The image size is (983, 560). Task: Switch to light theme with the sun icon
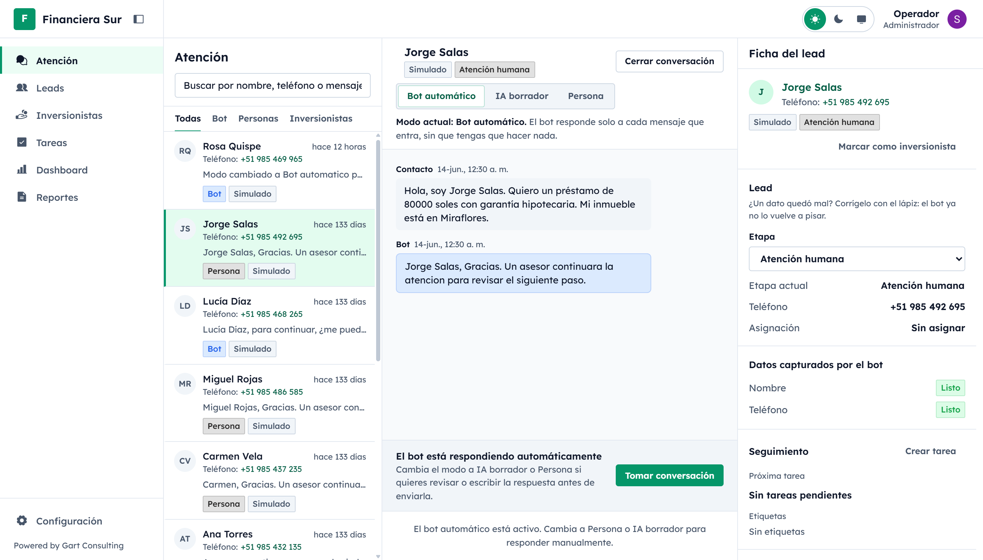coord(815,19)
